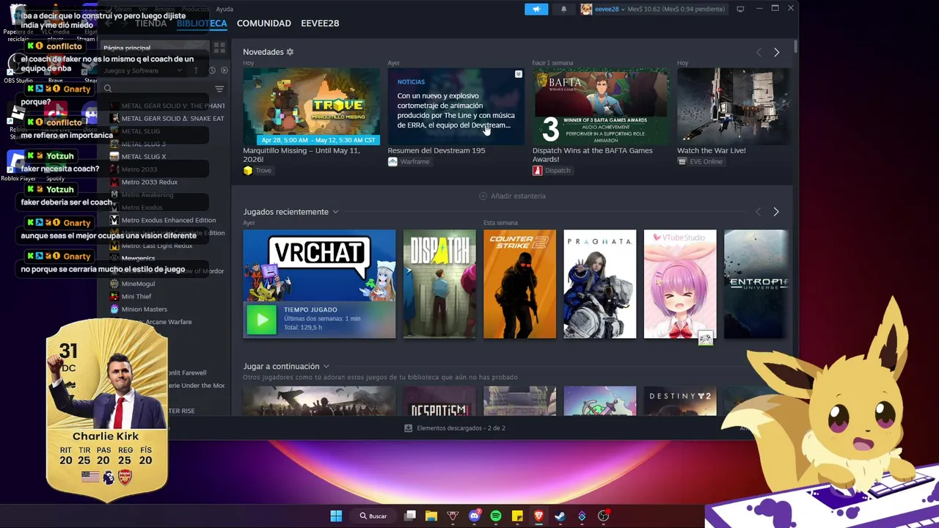
Task: Select the BIBLIOTECA tab
Action: coord(202,23)
